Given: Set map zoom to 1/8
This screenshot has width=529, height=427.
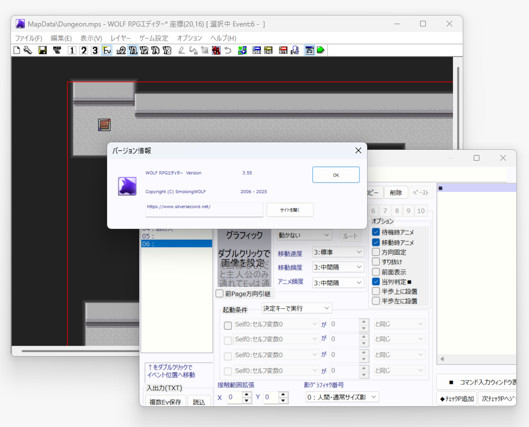Looking at the screenshot, I should [167, 51].
